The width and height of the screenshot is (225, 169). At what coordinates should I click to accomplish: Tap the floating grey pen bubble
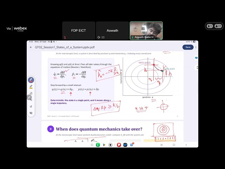click(29, 97)
